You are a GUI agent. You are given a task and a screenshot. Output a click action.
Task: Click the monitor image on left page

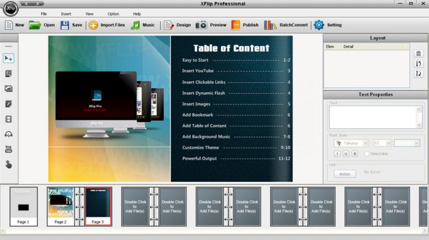coord(96,104)
